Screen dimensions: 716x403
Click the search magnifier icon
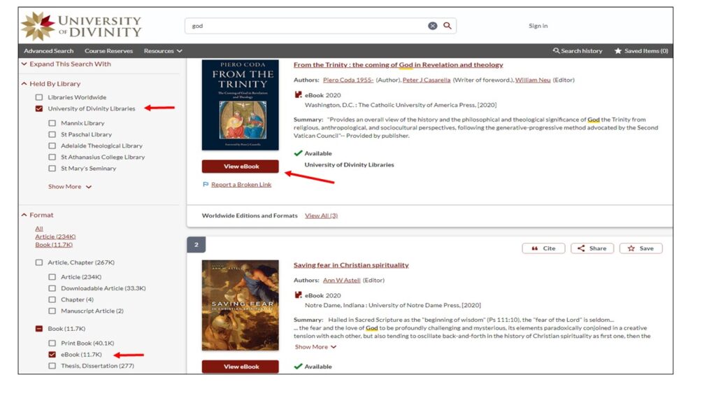[x=447, y=26]
